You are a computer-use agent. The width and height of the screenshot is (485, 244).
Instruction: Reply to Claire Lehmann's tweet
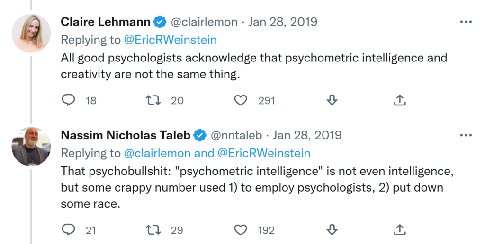point(69,100)
